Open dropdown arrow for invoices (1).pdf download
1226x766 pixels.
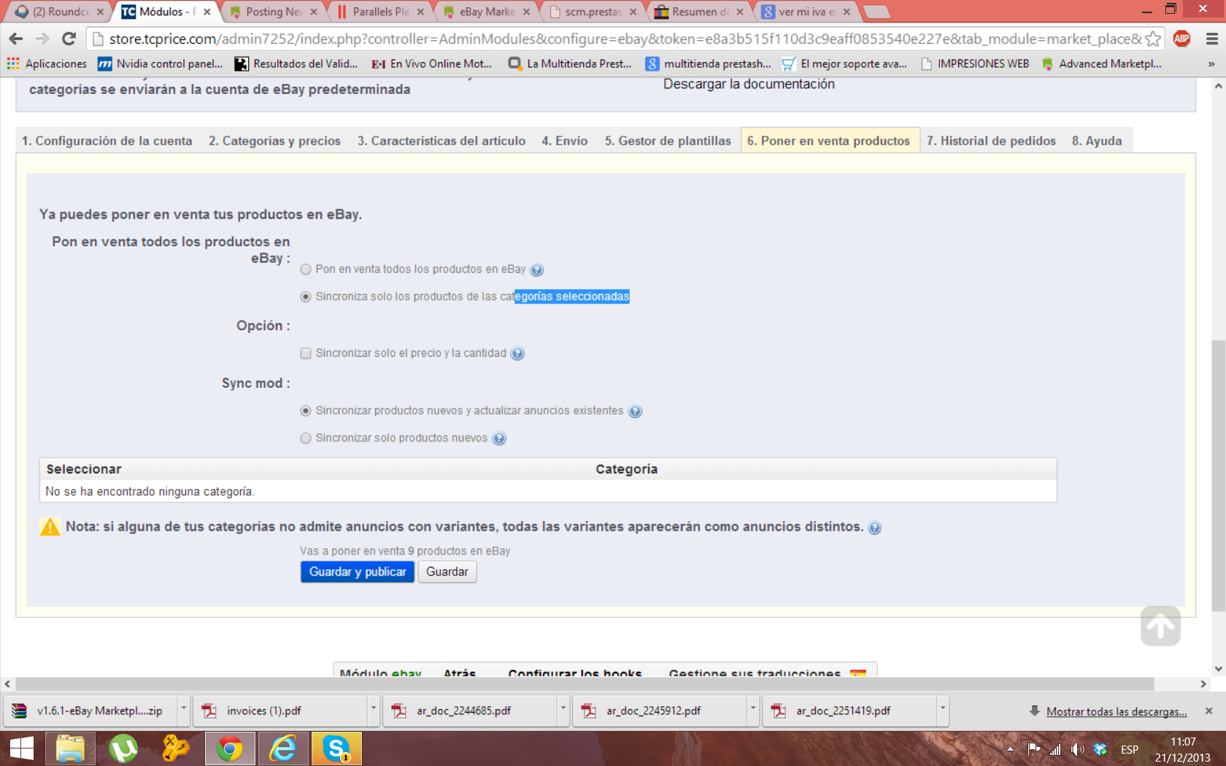click(x=374, y=711)
